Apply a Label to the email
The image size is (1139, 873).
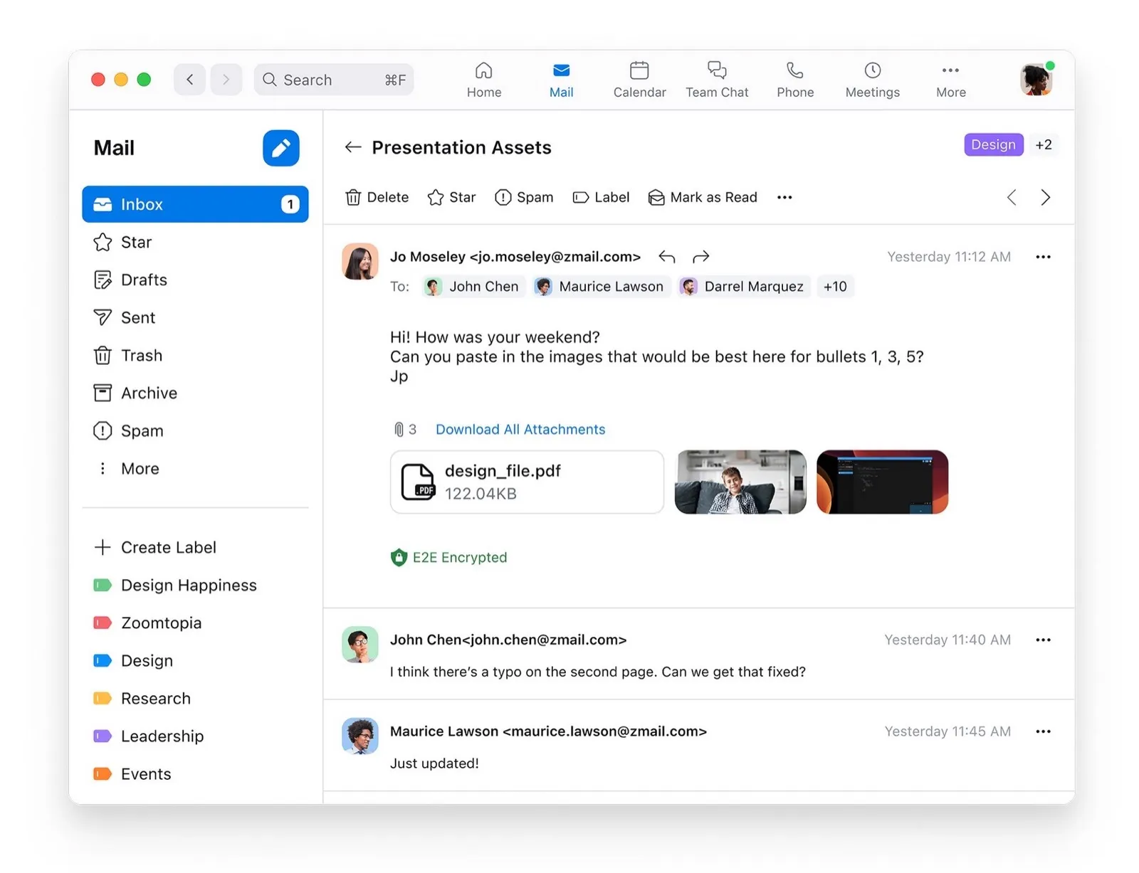pyautogui.click(x=601, y=197)
